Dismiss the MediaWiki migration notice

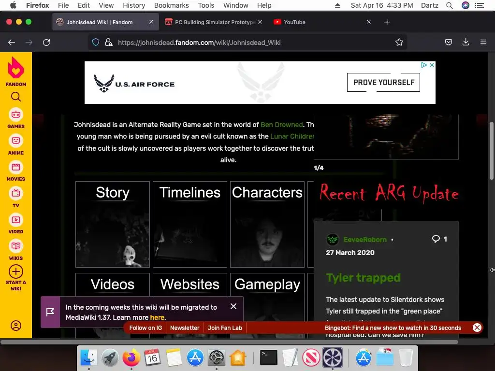click(233, 306)
